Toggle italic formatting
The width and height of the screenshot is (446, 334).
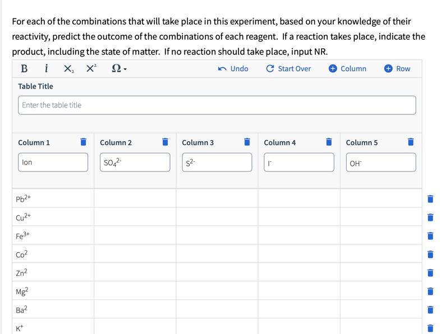coord(46,68)
